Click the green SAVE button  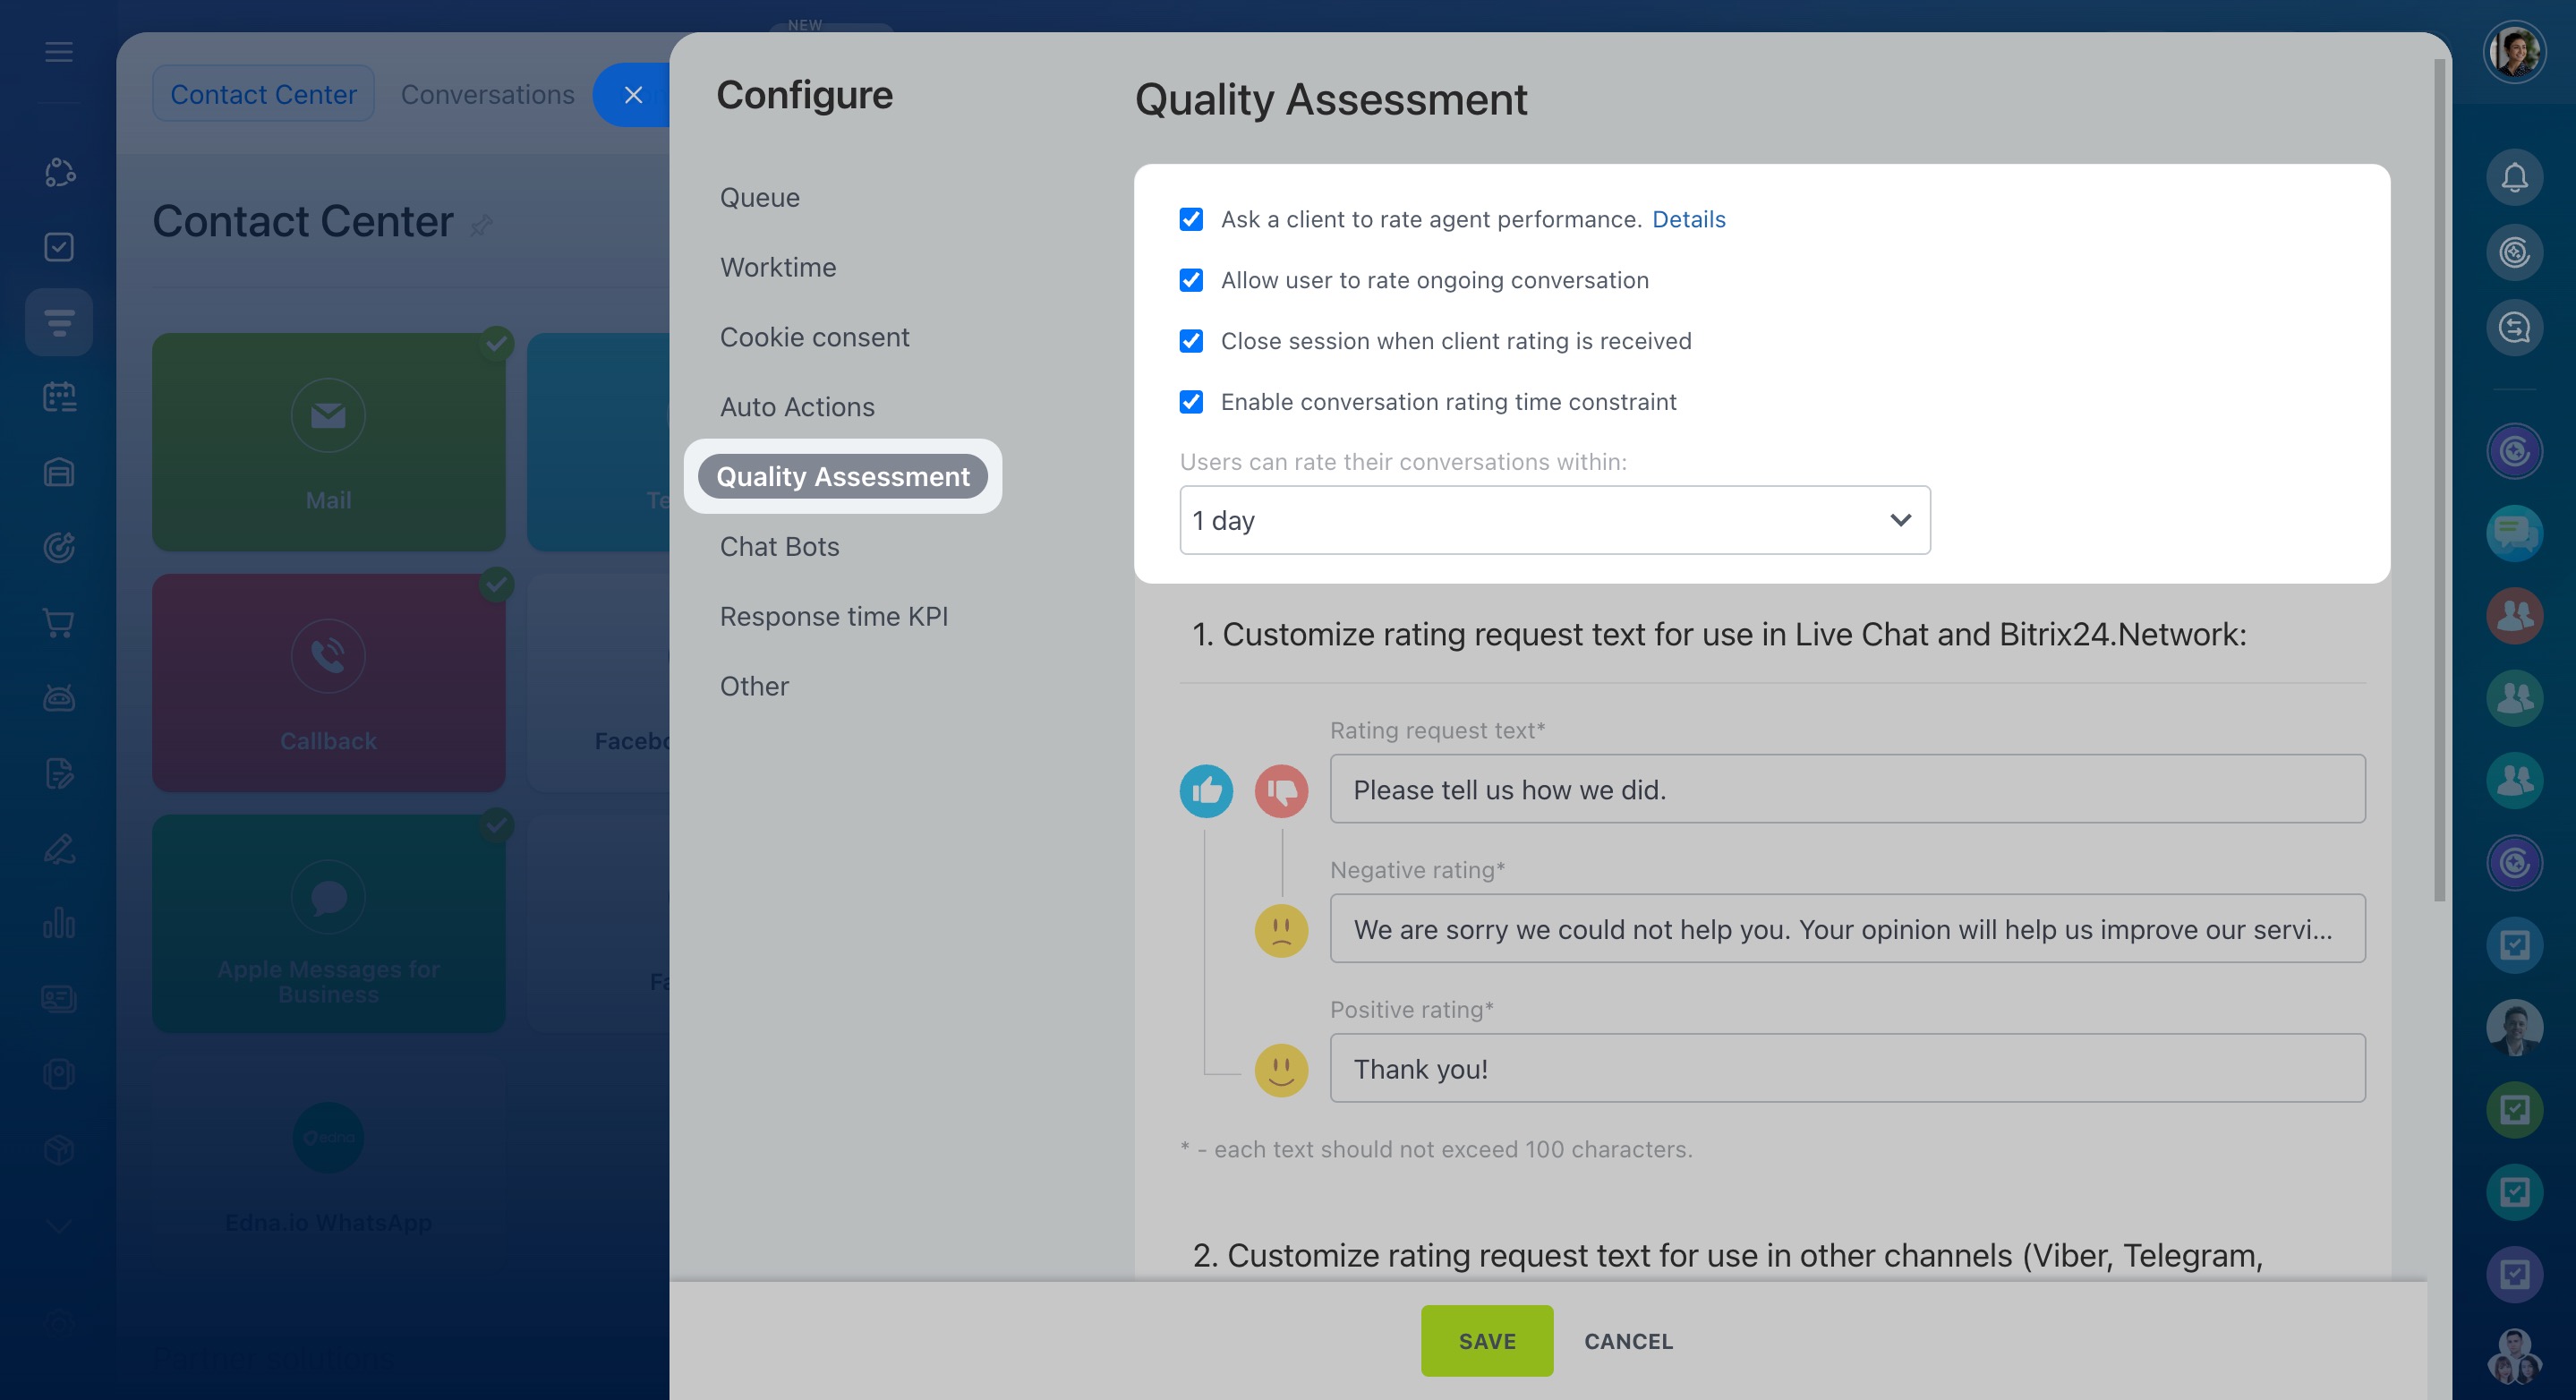(x=1487, y=1341)
